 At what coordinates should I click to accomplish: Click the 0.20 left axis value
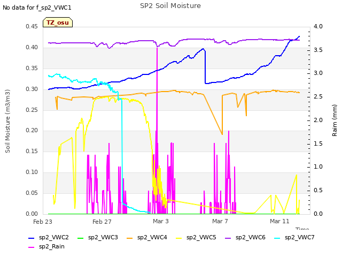[x=32, y=131]
